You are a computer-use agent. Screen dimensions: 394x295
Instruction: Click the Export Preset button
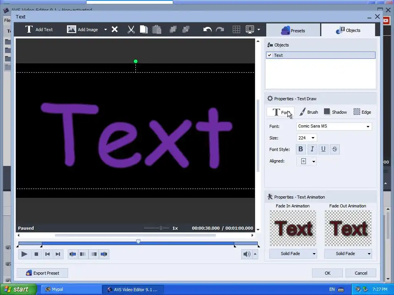tap(42, 273)
